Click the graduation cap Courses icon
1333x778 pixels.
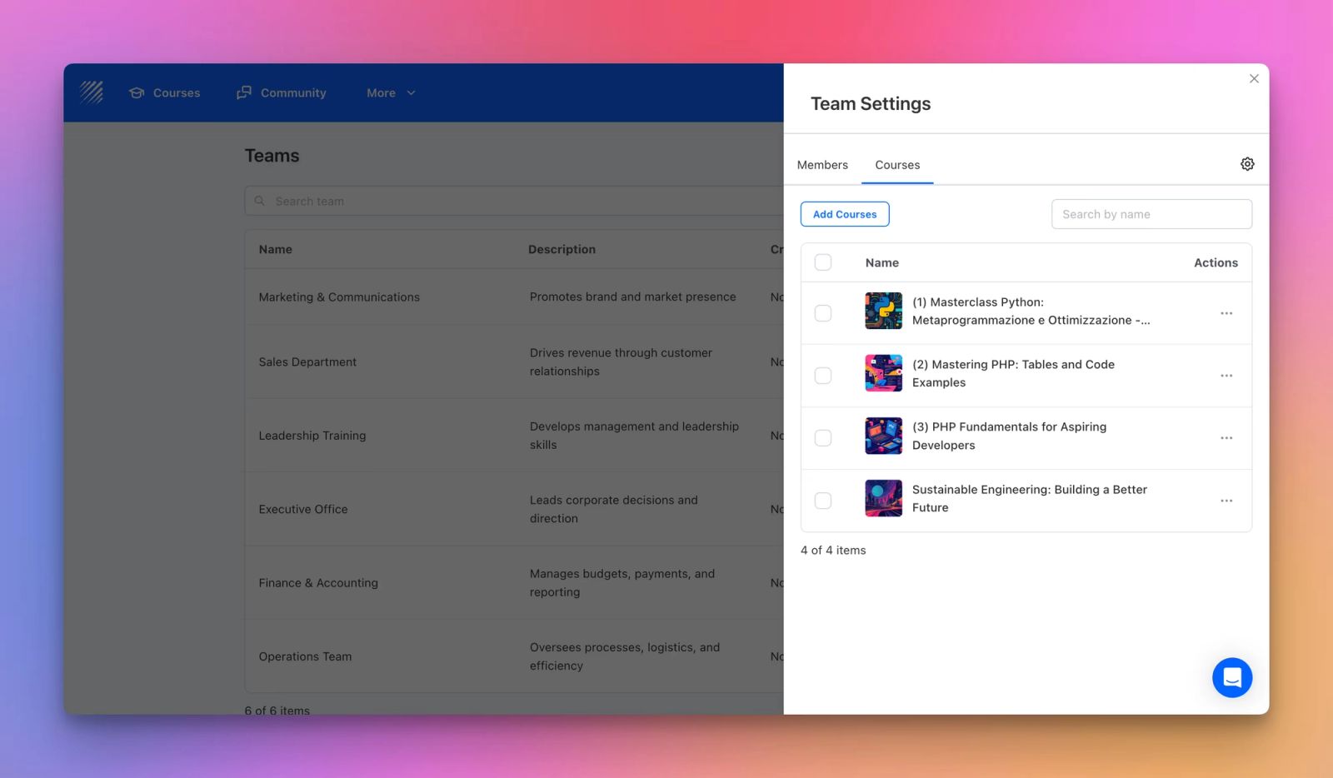coord(137,92)
